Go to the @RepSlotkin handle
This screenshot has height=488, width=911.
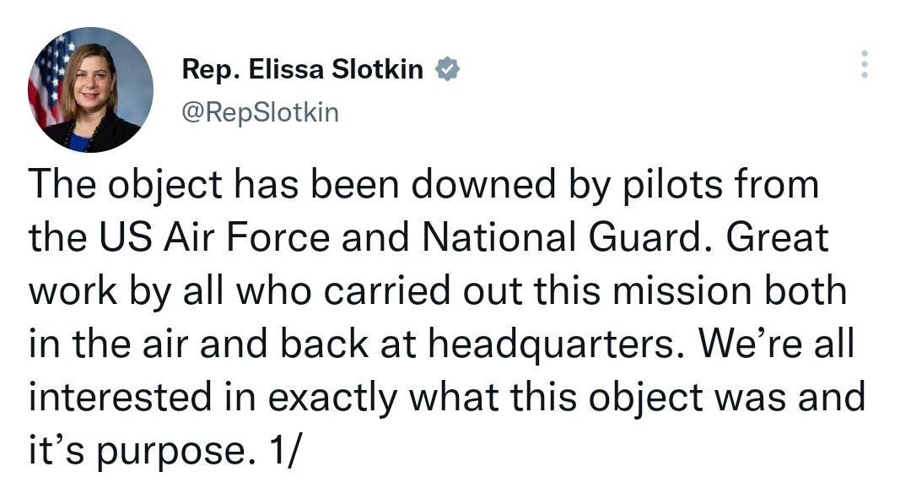[x=261, y=112]
